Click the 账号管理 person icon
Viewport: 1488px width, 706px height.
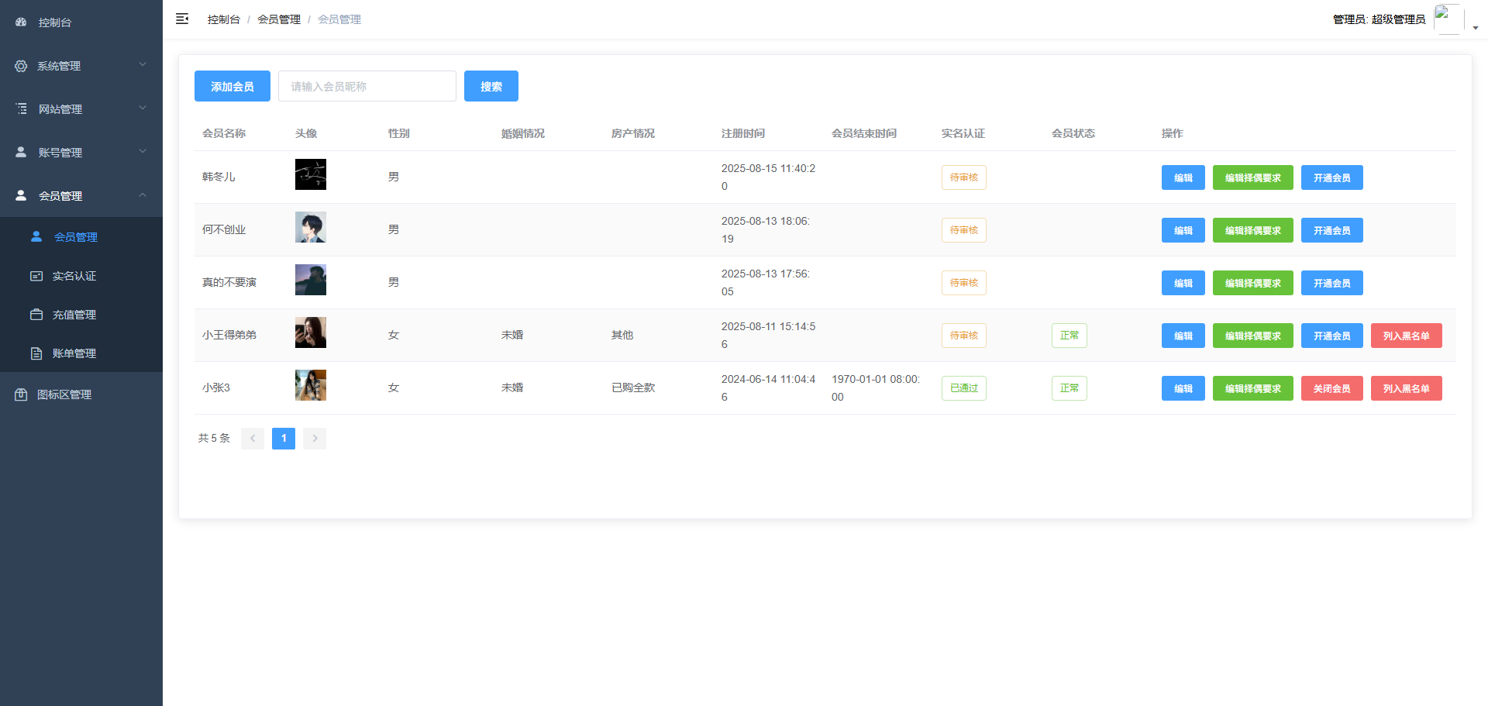[x=21, y=153]
